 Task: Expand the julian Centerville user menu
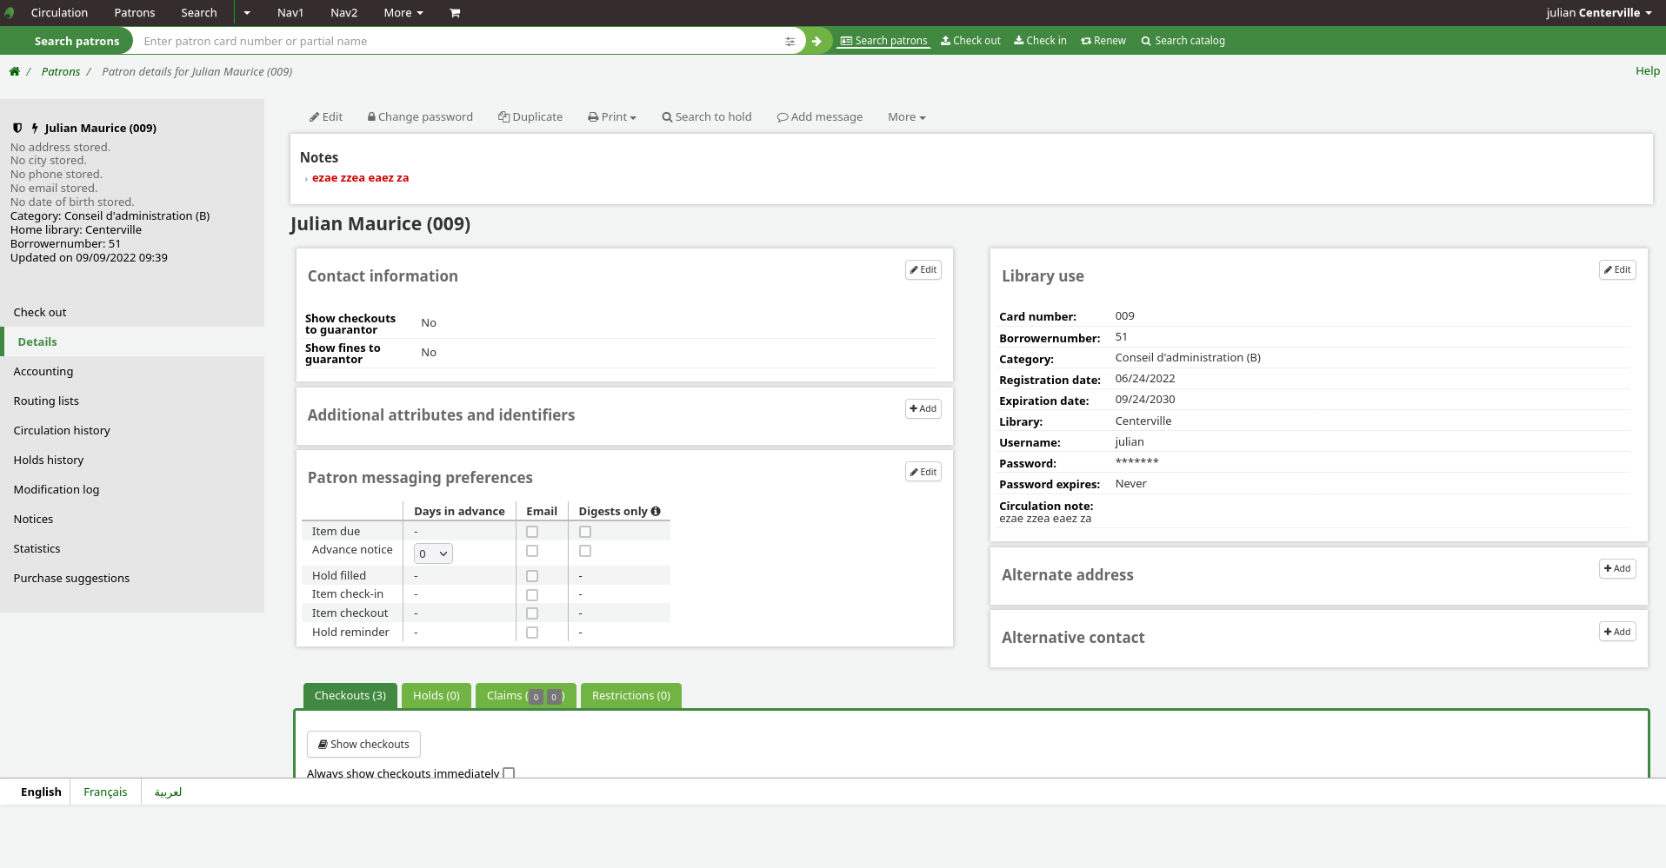point(1598,12)
